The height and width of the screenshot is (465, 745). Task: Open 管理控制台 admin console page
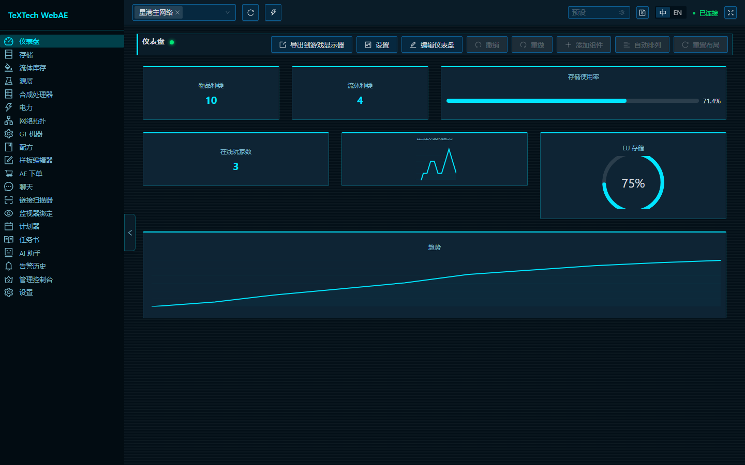tap(62, 280)
